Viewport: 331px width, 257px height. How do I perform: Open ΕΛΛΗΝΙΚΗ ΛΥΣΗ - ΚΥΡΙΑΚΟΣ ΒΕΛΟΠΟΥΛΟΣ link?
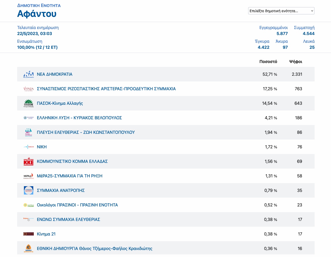[79, 118]
